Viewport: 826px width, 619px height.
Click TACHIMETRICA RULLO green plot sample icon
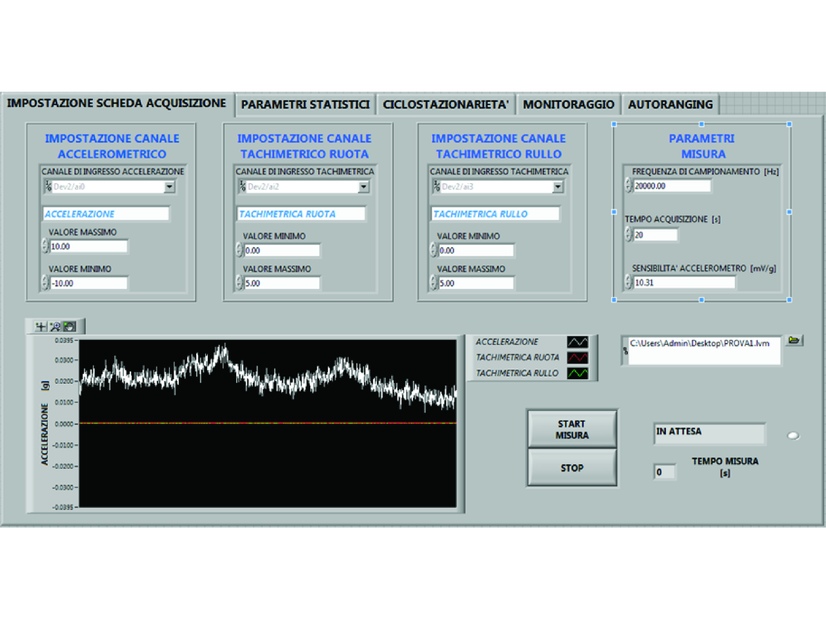click(578, 373)
